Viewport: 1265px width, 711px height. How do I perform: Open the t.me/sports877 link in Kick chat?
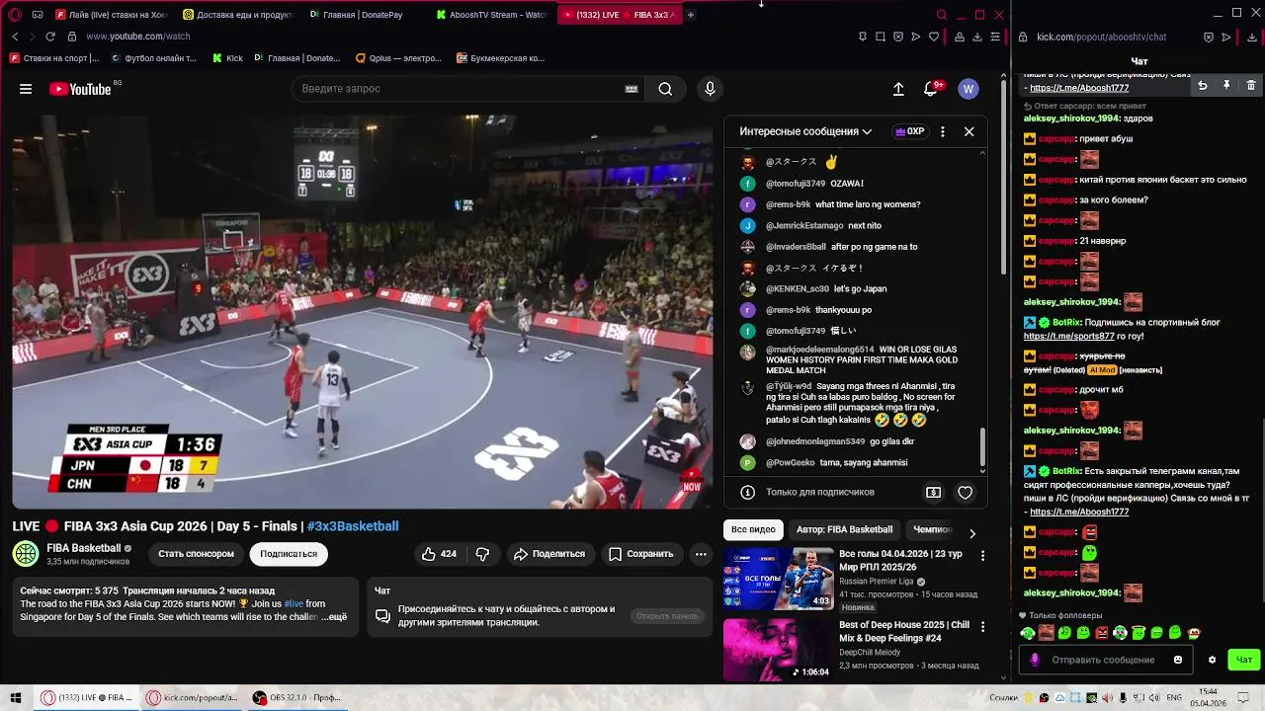coord(1069,337)
